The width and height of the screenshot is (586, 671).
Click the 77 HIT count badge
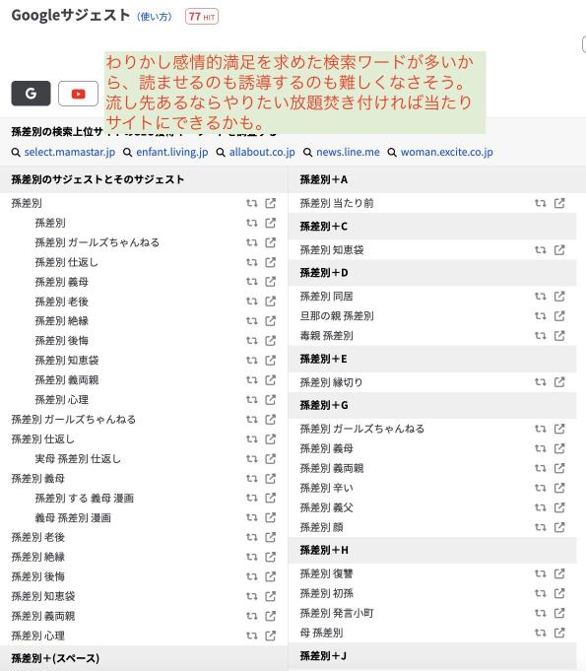click(x=202, y=17)
